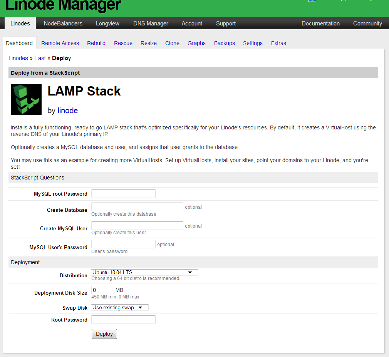Open DNS Manager
389x357 pixels.
pyautogui.click(x=151, y=23)
